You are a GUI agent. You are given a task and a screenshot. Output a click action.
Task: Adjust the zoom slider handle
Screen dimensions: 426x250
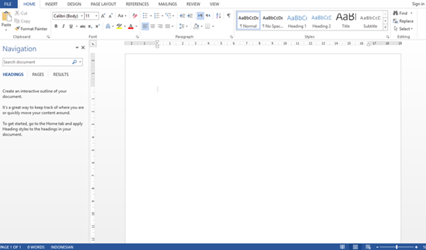tap(397, 247)
